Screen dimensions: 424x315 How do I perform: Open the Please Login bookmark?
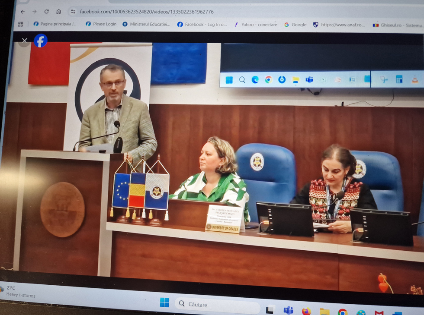tap(101, 24)
